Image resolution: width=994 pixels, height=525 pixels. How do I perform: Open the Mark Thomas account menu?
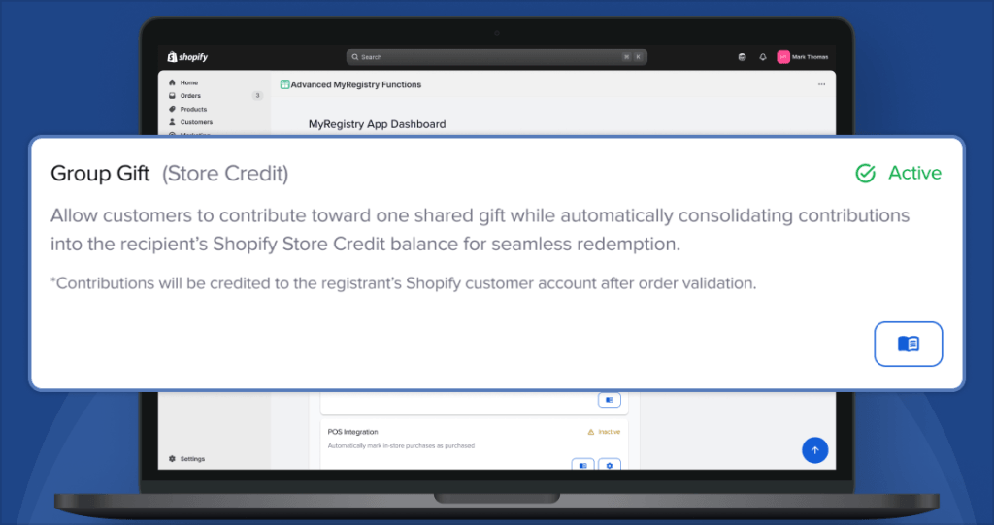pyautogui.click(x=803, y=57)
